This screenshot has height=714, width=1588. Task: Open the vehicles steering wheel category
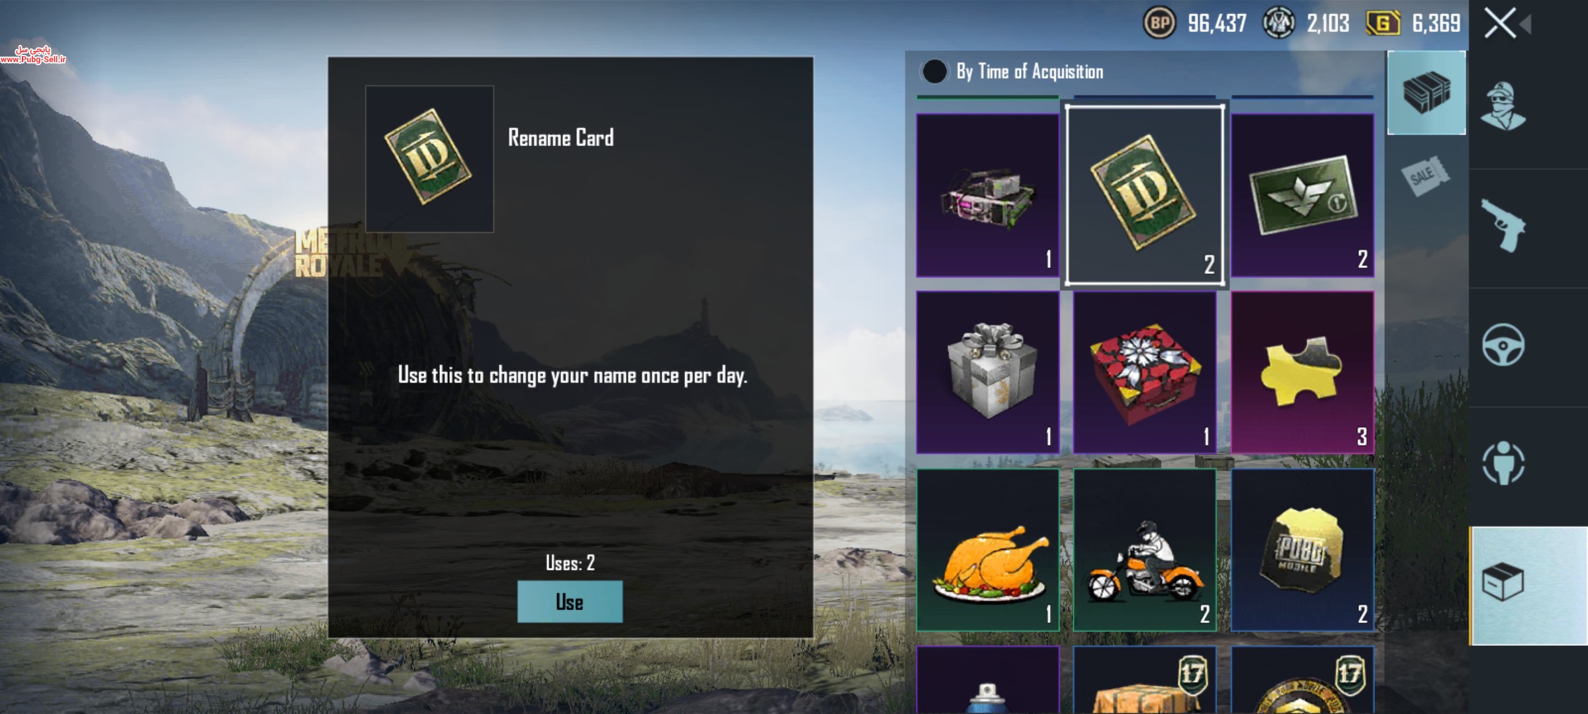click(1503, 344)
